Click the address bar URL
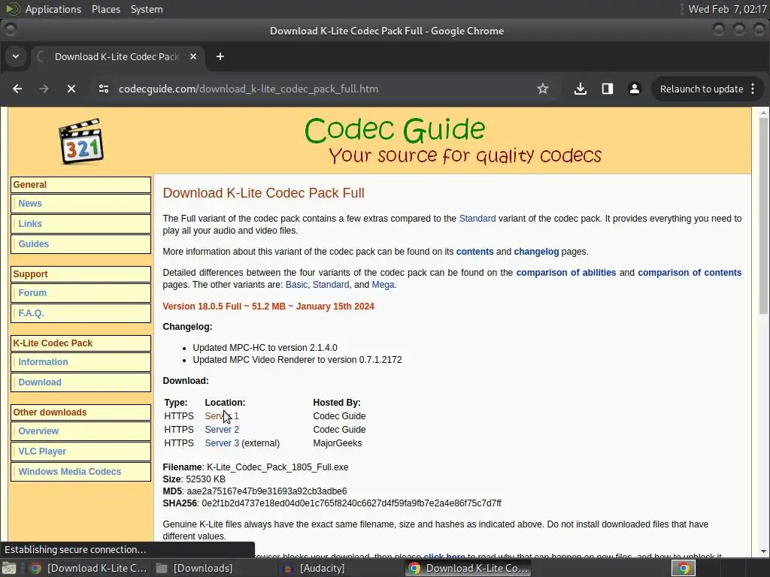This screenshot has height=577, width=770. [248, 89]
